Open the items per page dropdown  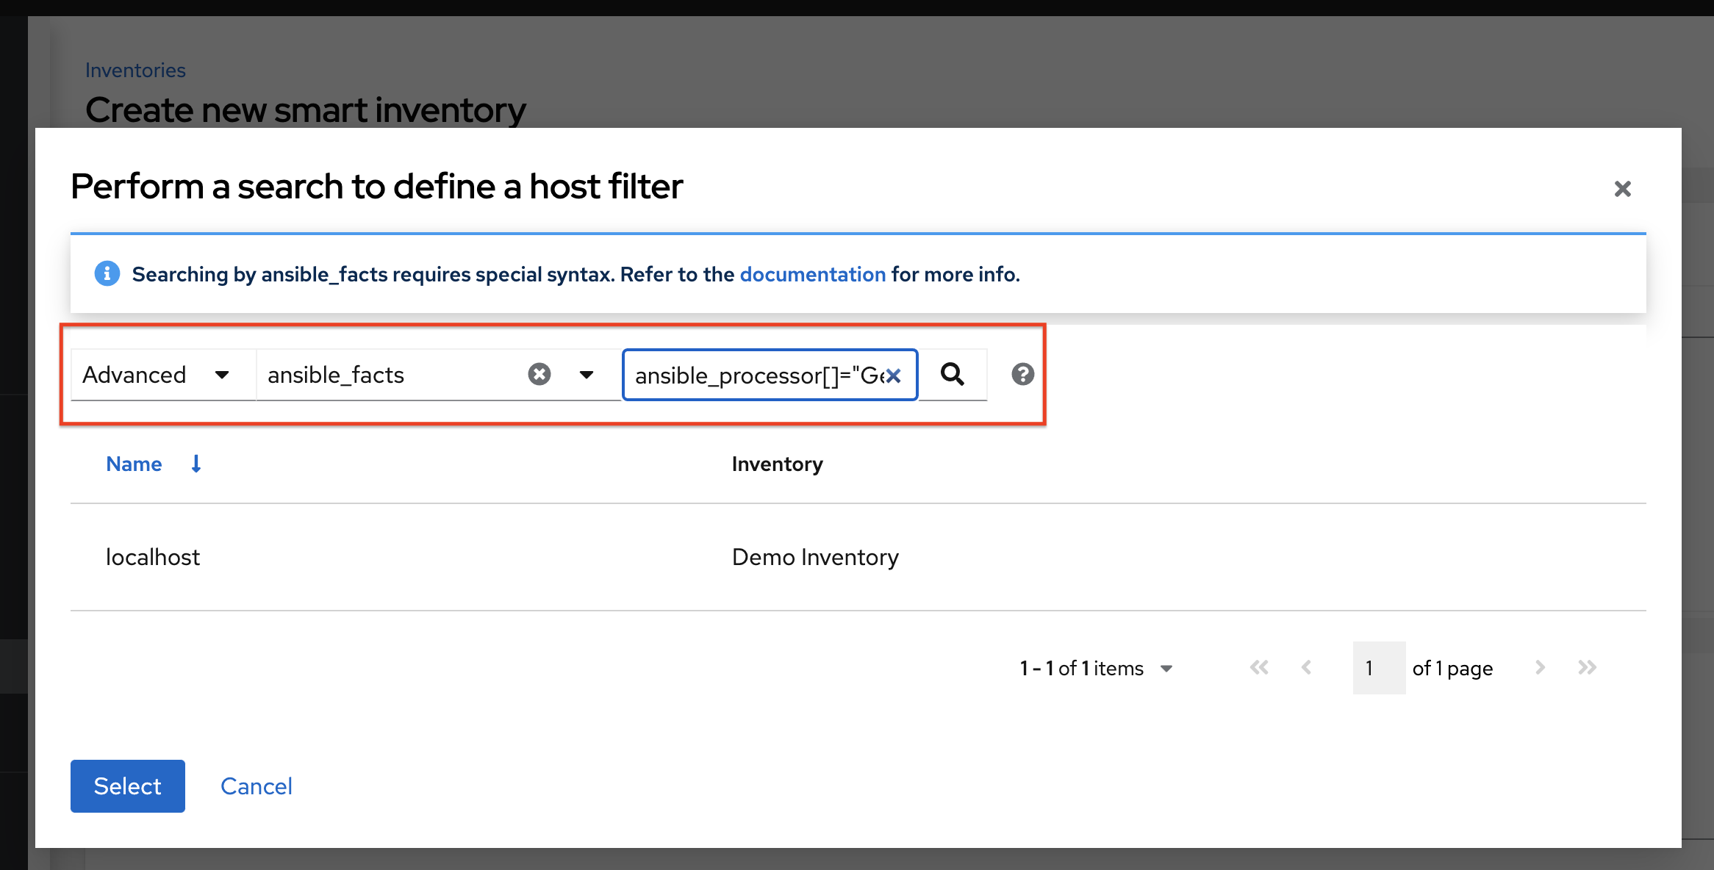(1167, 668)
